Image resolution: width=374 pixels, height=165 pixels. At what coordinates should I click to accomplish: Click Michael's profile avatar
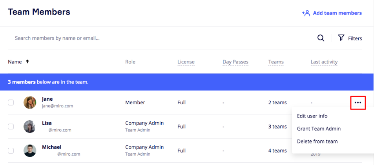30,150
